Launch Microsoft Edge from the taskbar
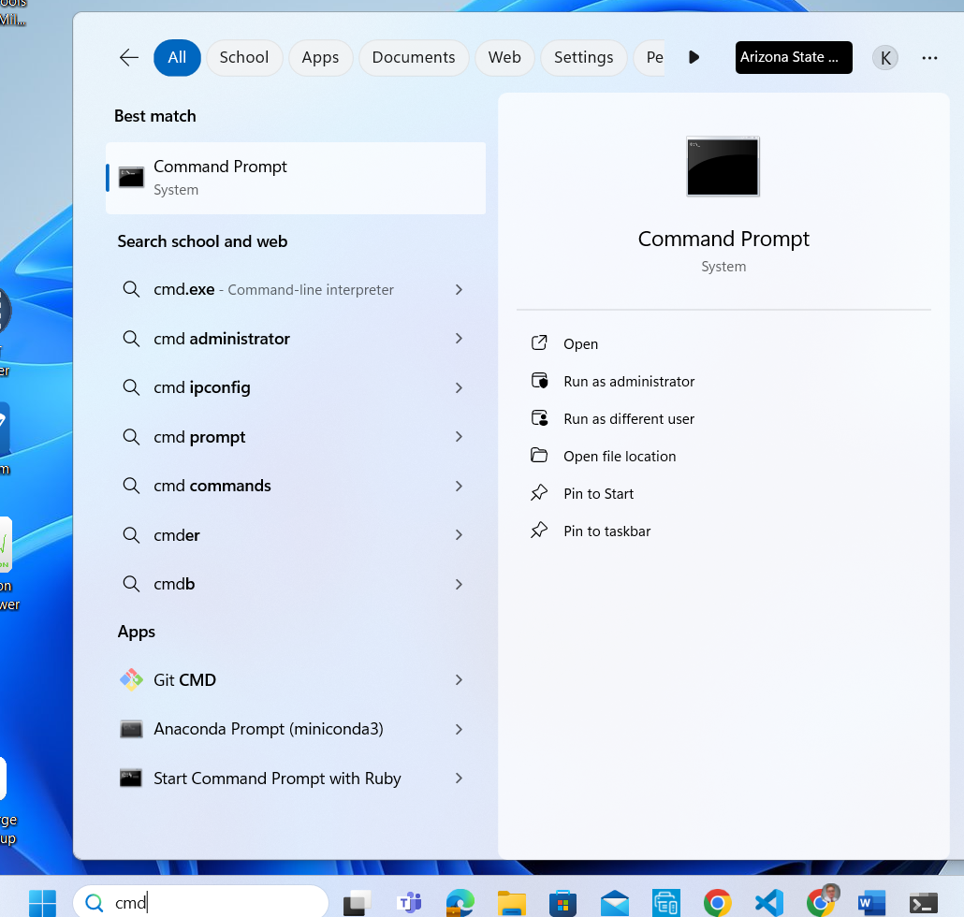The width and height of the screenshot is (964, 917). (x=460, y=903)
